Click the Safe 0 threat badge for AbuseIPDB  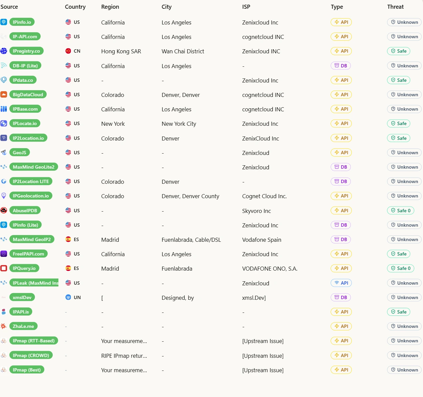401,211
